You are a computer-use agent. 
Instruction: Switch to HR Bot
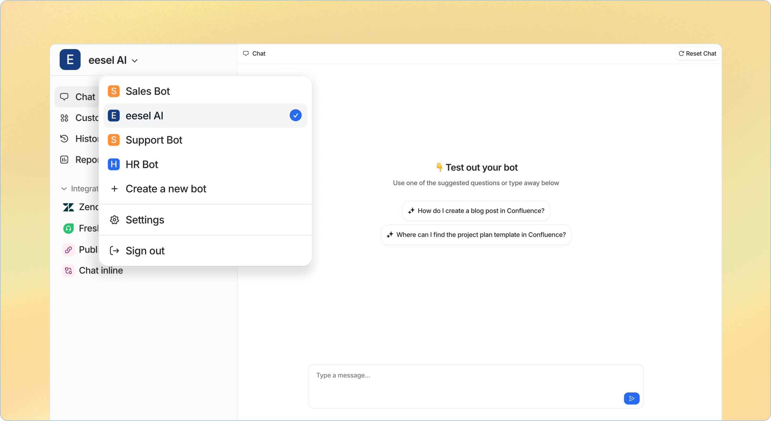(x=205, y=164)
